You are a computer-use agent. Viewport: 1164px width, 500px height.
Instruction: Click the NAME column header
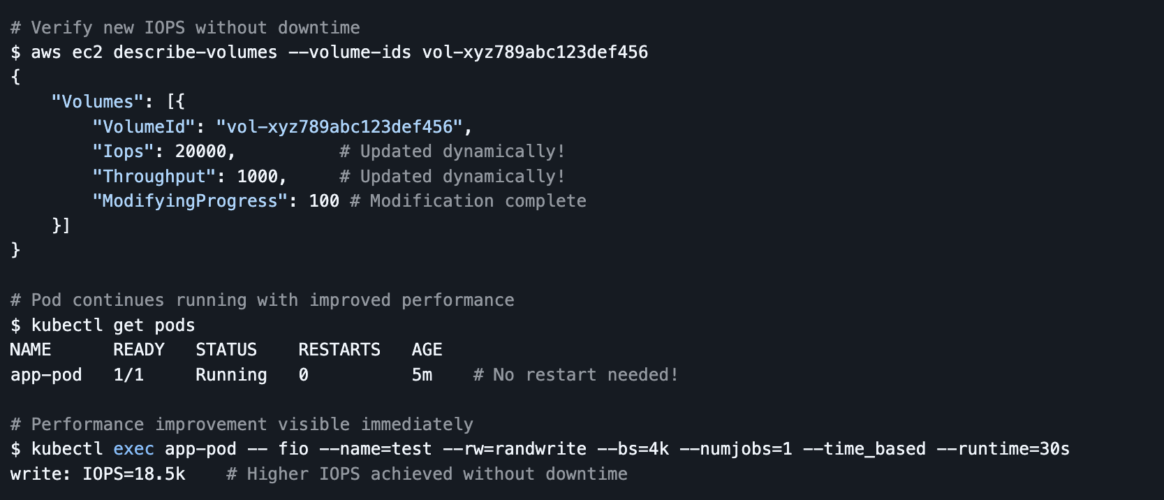tap(31, 350)
